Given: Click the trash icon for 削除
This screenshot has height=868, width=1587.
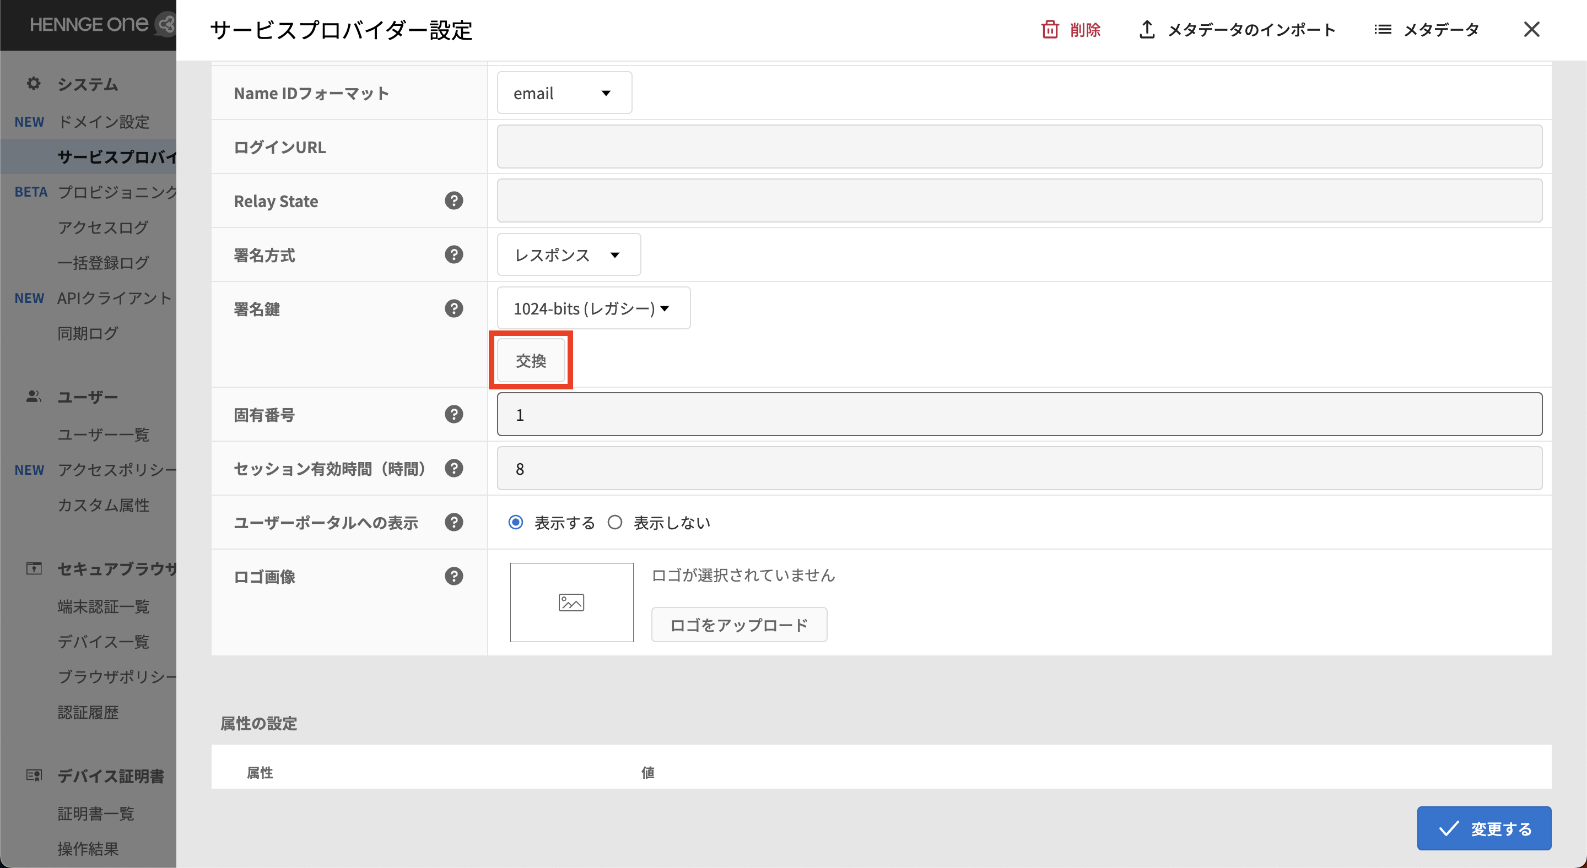Looking at the screenshot, I should (x=1050, y=29).
